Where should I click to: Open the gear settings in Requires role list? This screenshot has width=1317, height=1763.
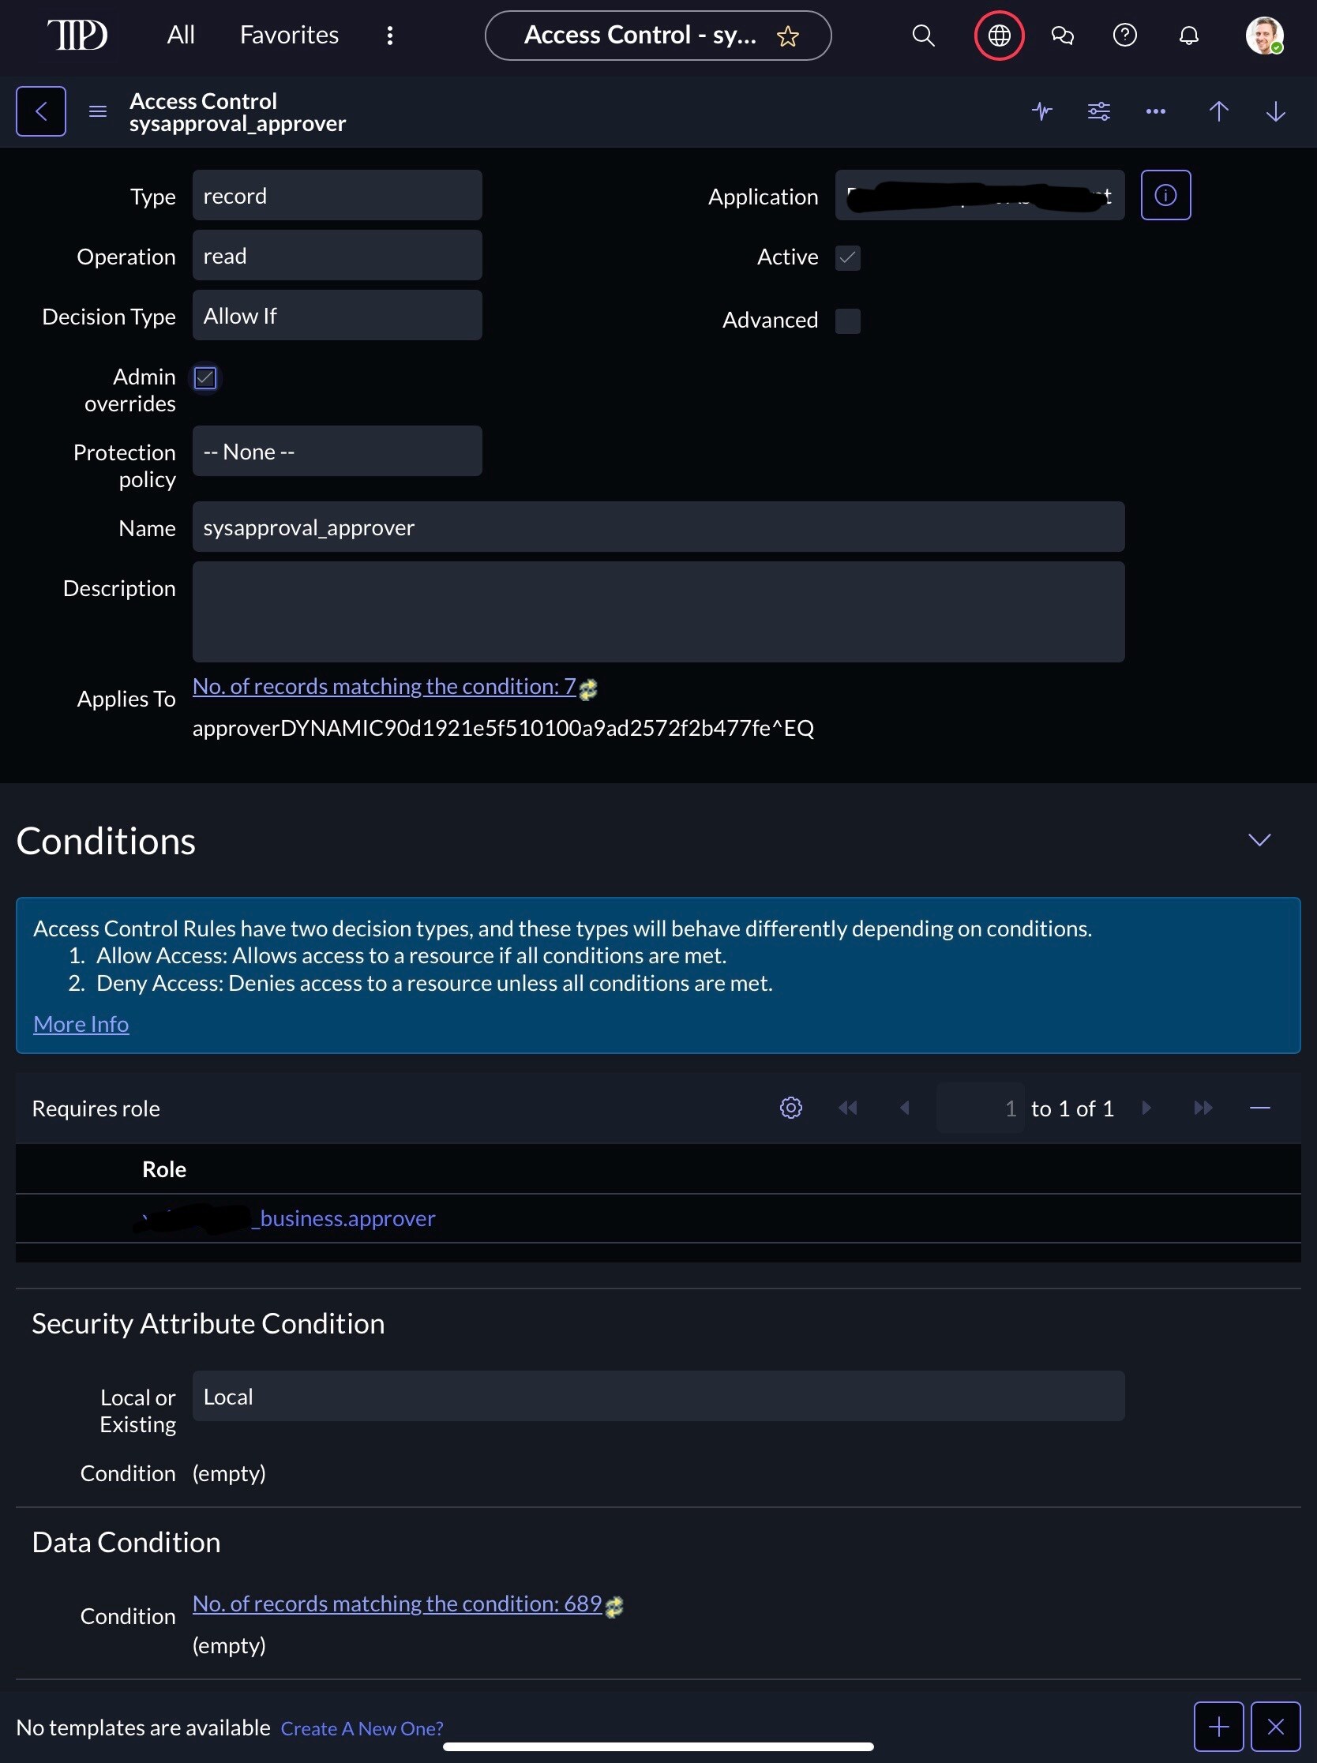[790, 1108]
